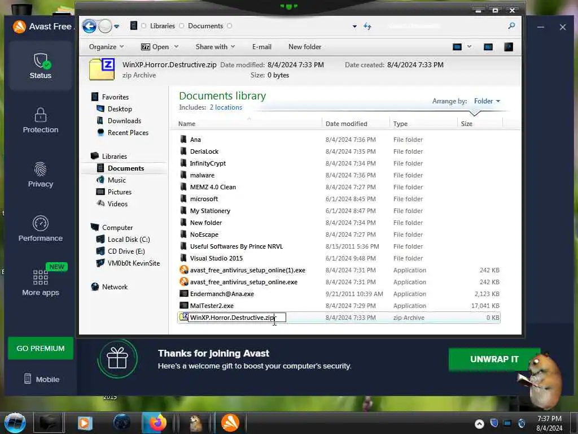The image size is (578, 434).
Task: Select Recent Places in navigation pane
Action: (128, 132)
